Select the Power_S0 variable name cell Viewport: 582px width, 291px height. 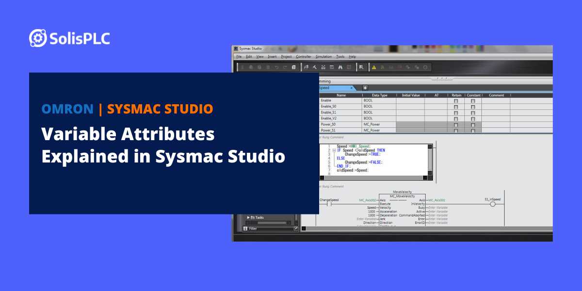click(340, 125)
